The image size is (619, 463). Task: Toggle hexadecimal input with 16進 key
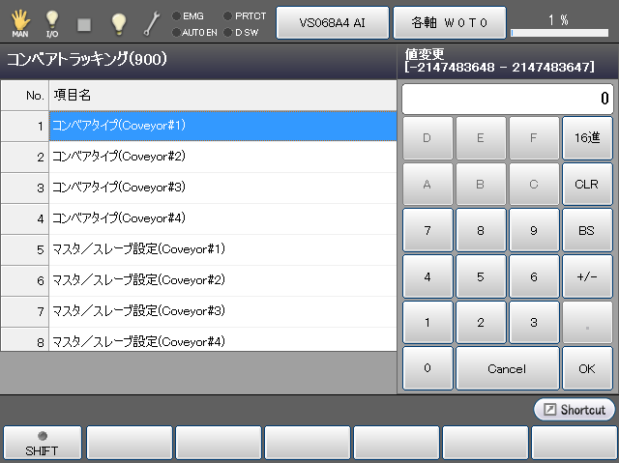point(586,138)
